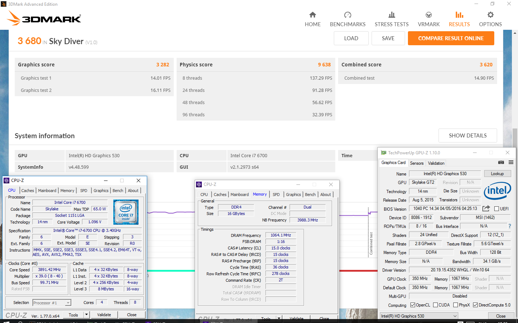Click the CPU-Z processor window title icon
This screenshot has height=323, width=518.
tap(6, 181)
